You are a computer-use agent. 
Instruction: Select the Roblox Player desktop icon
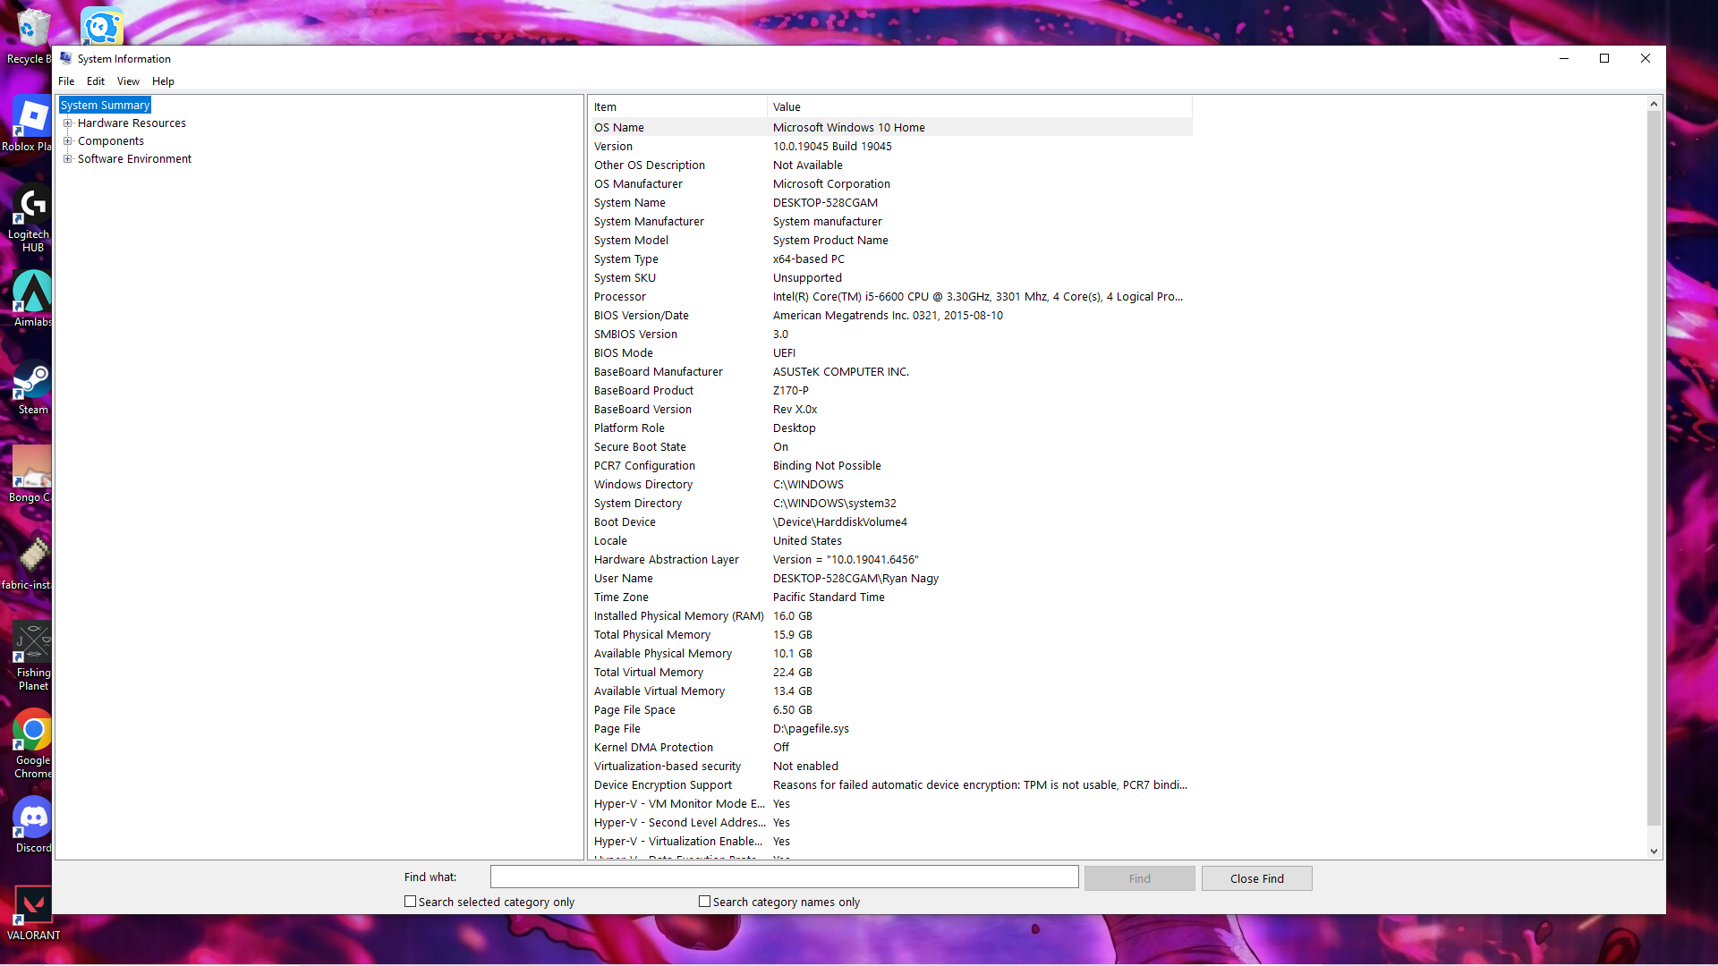click(x=32, y=118)
